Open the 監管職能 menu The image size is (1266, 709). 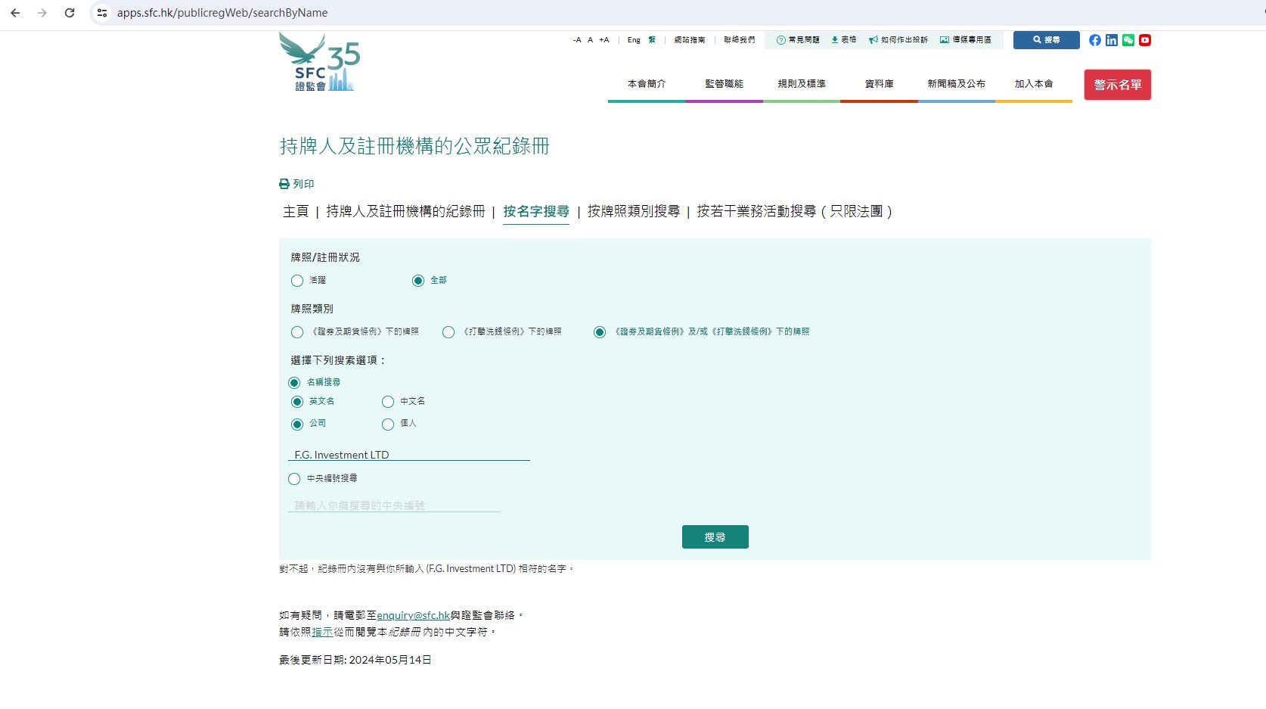coord(725,84)
